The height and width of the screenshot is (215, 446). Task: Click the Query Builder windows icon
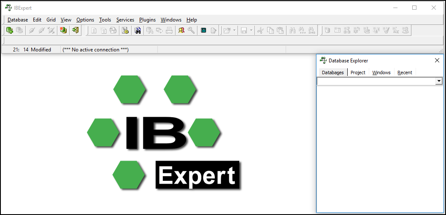click(x=113, y=30)
